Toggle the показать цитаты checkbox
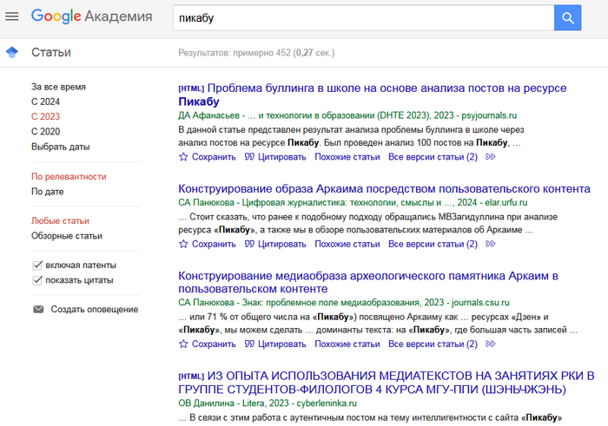Viewport: 608px width, 426px height. click(37, 280)
